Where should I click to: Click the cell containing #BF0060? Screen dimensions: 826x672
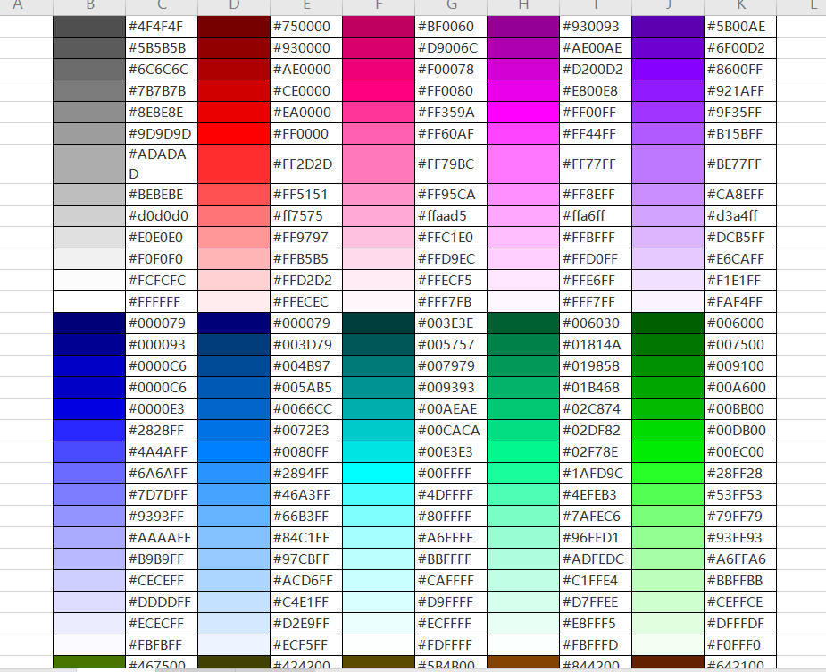(x=451, y=26)
